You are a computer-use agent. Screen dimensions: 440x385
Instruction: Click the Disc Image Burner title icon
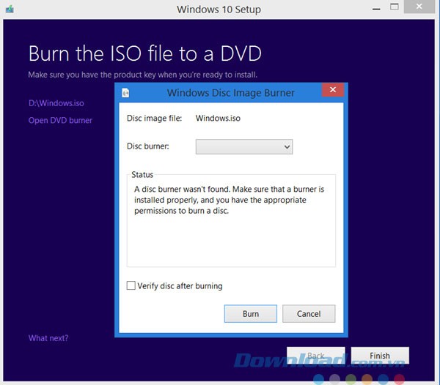(125, 93)
